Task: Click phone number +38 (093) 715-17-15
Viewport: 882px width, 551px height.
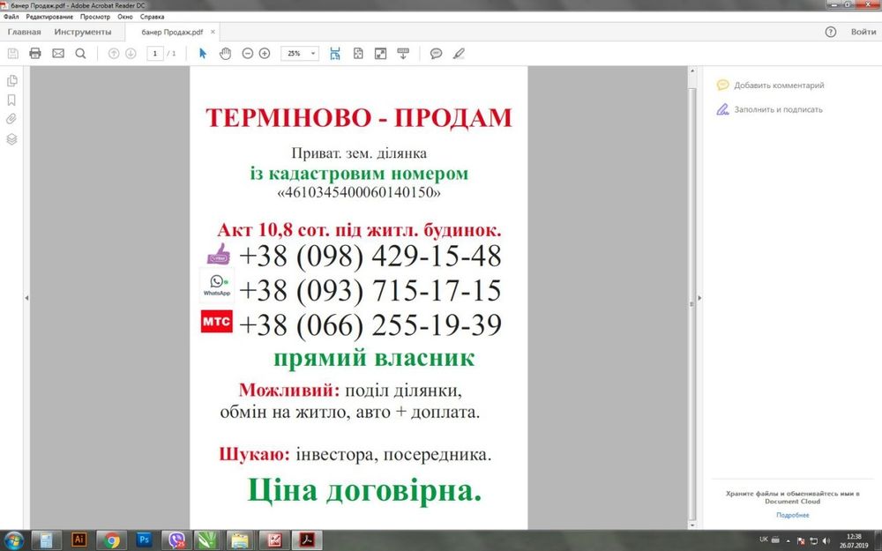Action: (370, 291)
